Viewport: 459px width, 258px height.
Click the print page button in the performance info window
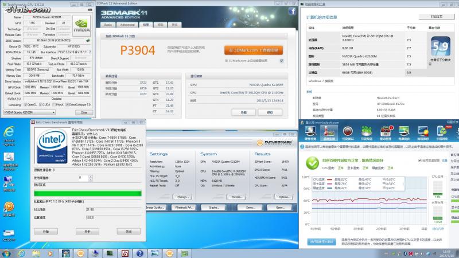pos(436,17)
